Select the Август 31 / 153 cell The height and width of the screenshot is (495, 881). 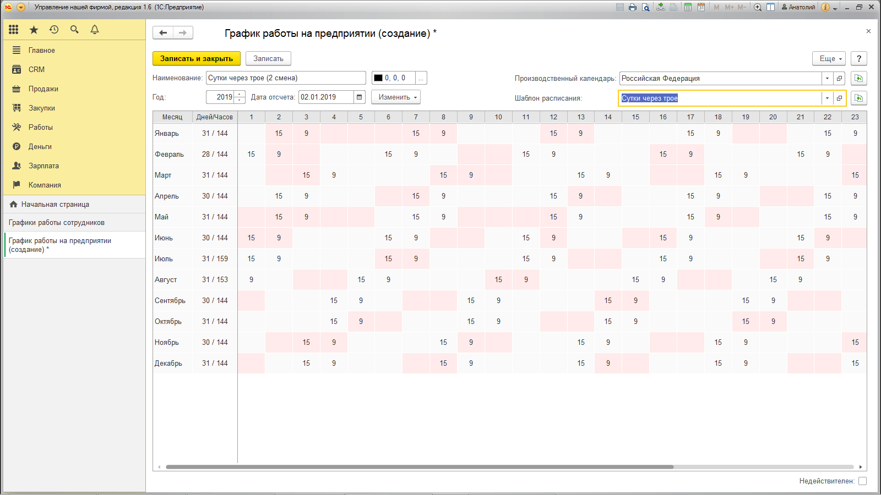[215, 279]
